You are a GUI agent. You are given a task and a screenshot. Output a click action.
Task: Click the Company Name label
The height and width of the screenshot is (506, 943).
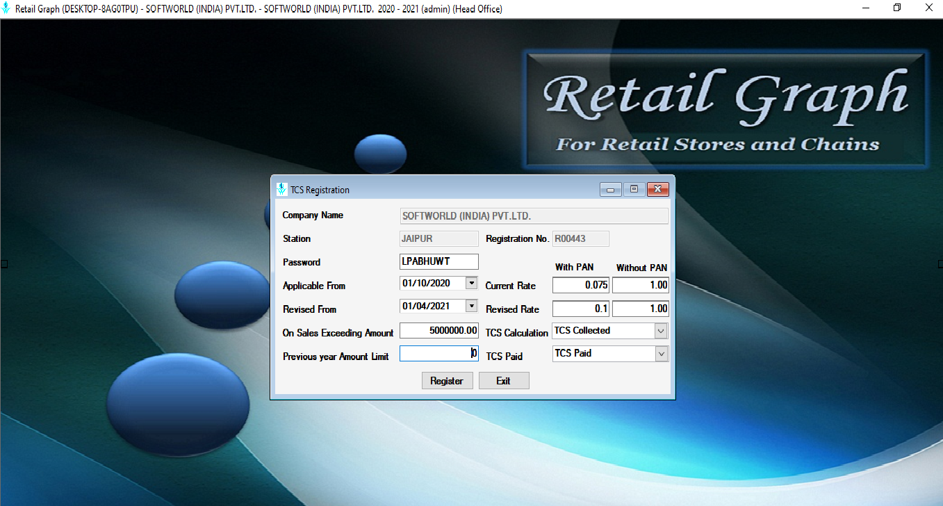coord(313,215)
